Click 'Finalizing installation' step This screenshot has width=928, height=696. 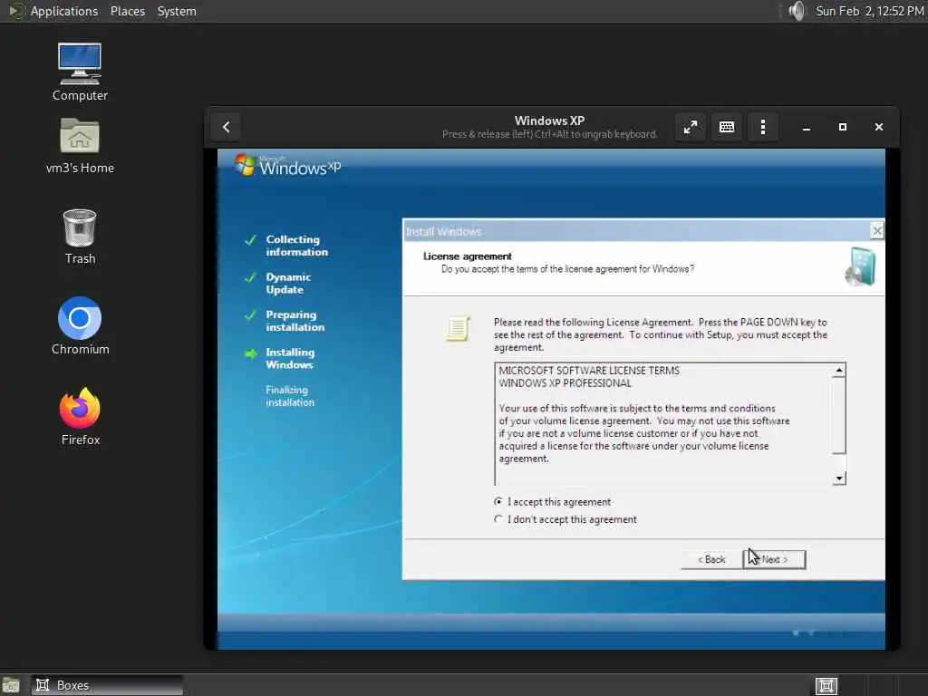tap(289, 396)
